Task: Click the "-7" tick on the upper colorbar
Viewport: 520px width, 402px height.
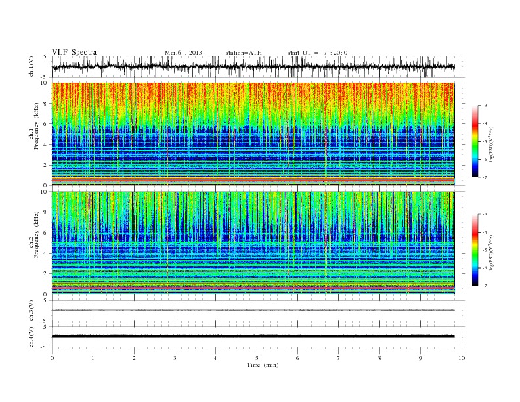Action: [x=484, y=177]
